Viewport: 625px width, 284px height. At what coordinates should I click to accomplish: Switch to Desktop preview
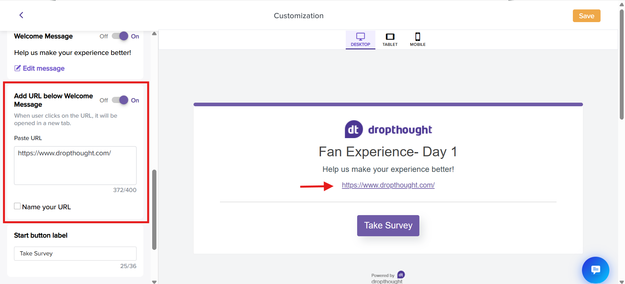[360, 40]
